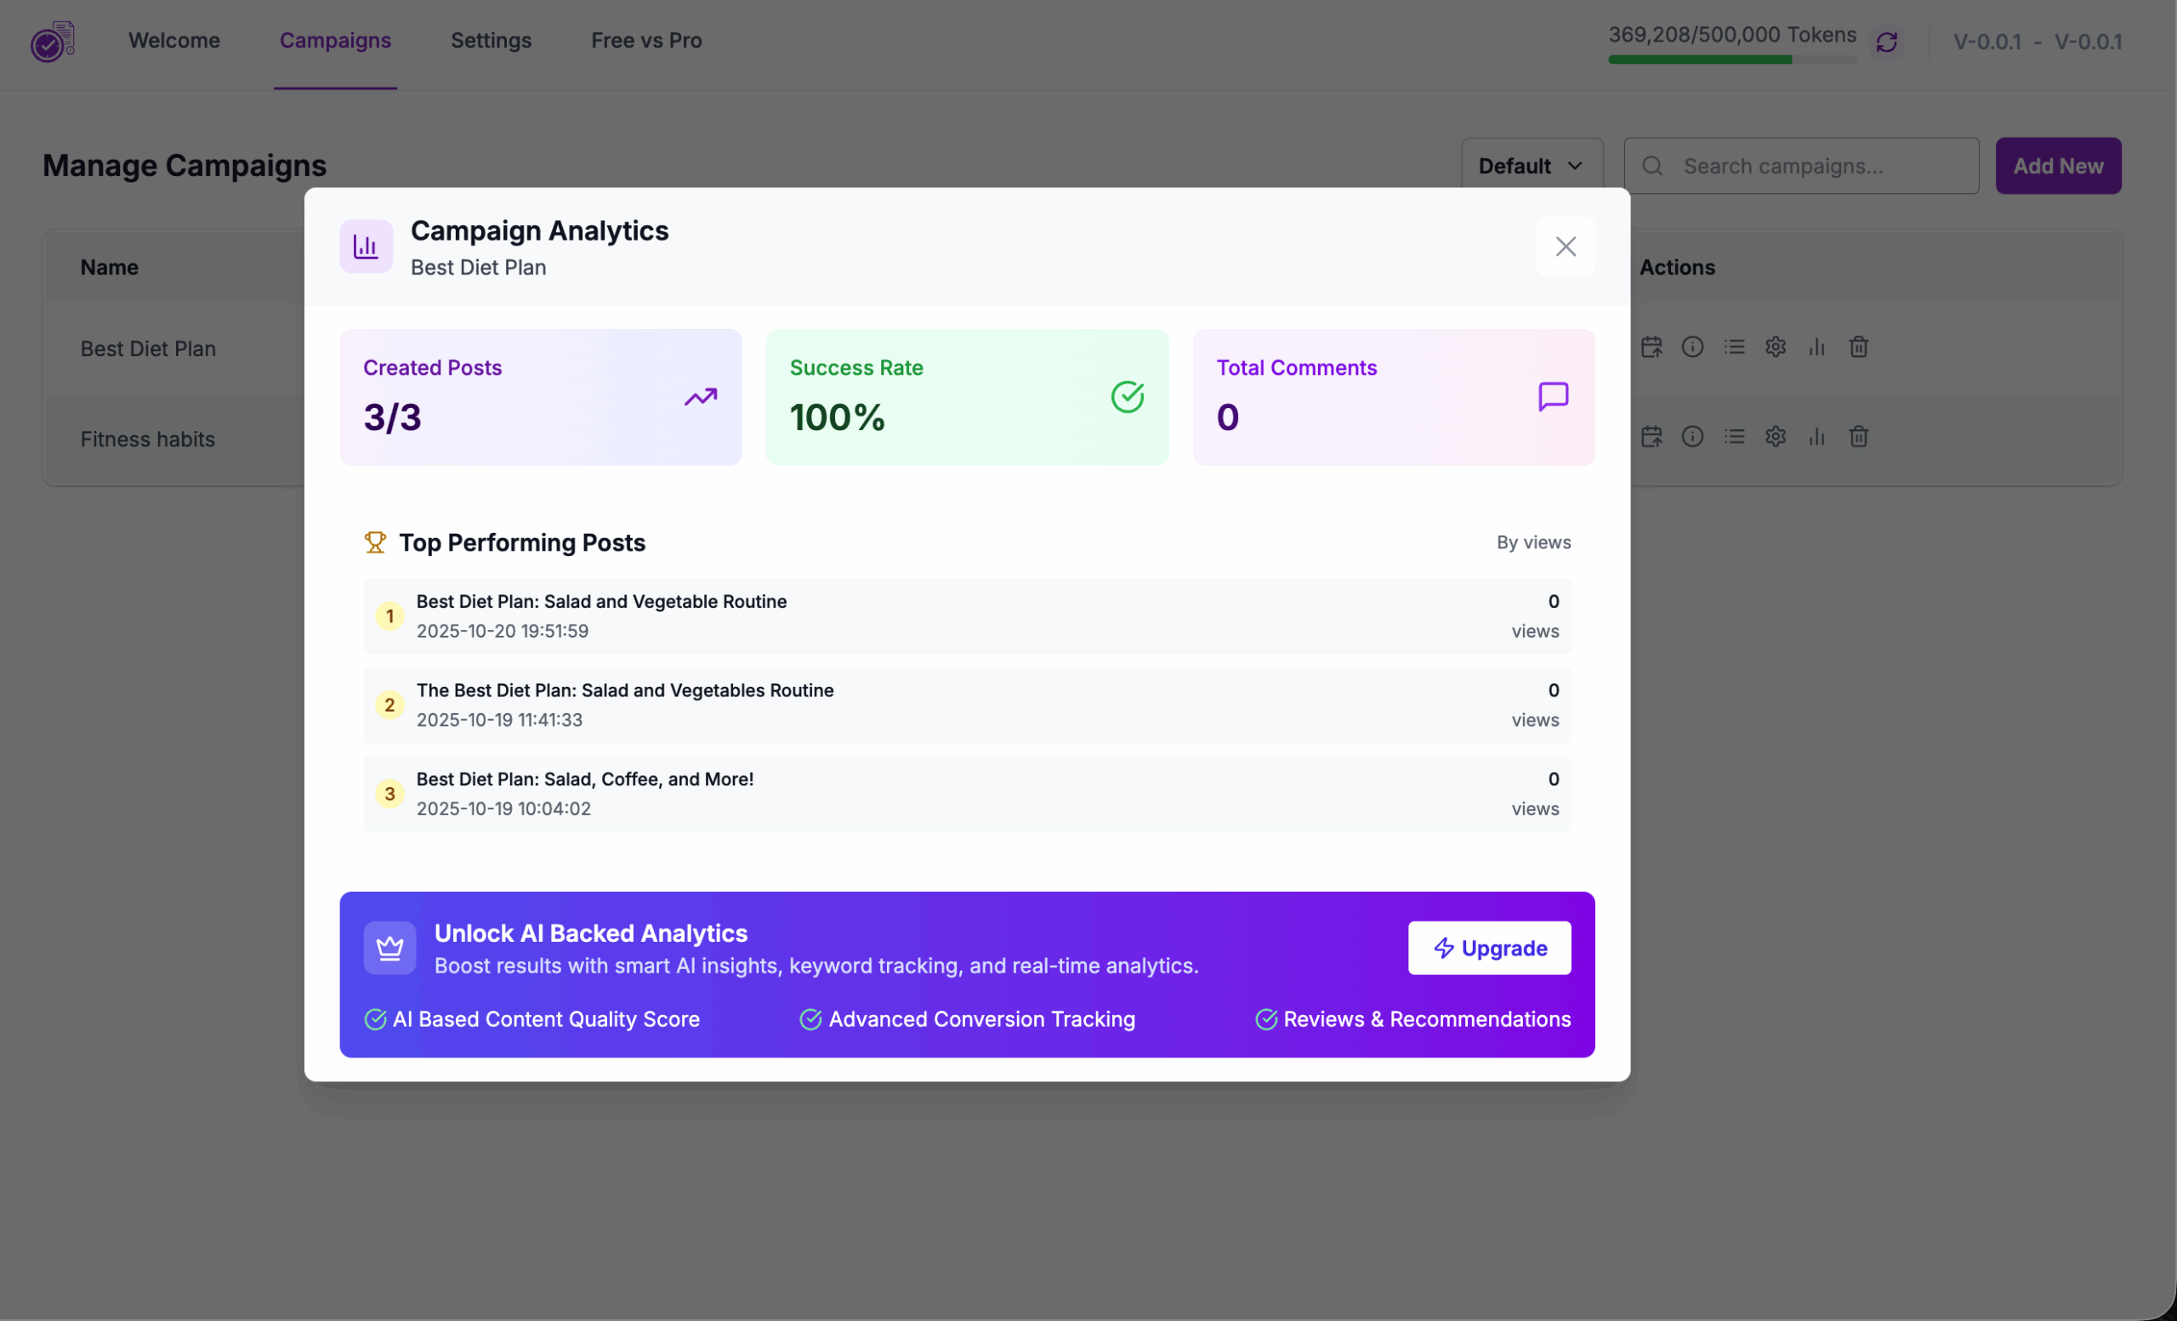The image size is (2177, 1321).
Task: Close the Campaign Analytics dialog
Action: pos(1565,247)
